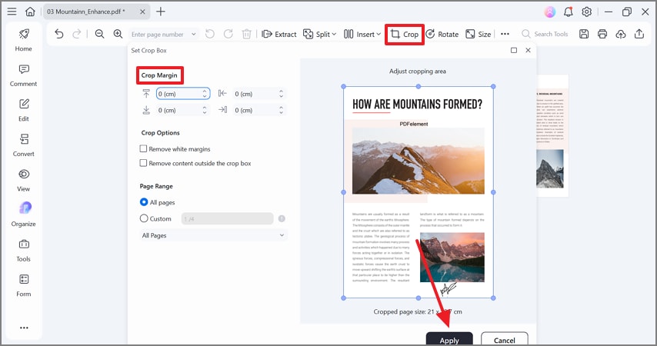Save the document with disk icon
Screen dimensions: 657x346
[x=584, y=34]
